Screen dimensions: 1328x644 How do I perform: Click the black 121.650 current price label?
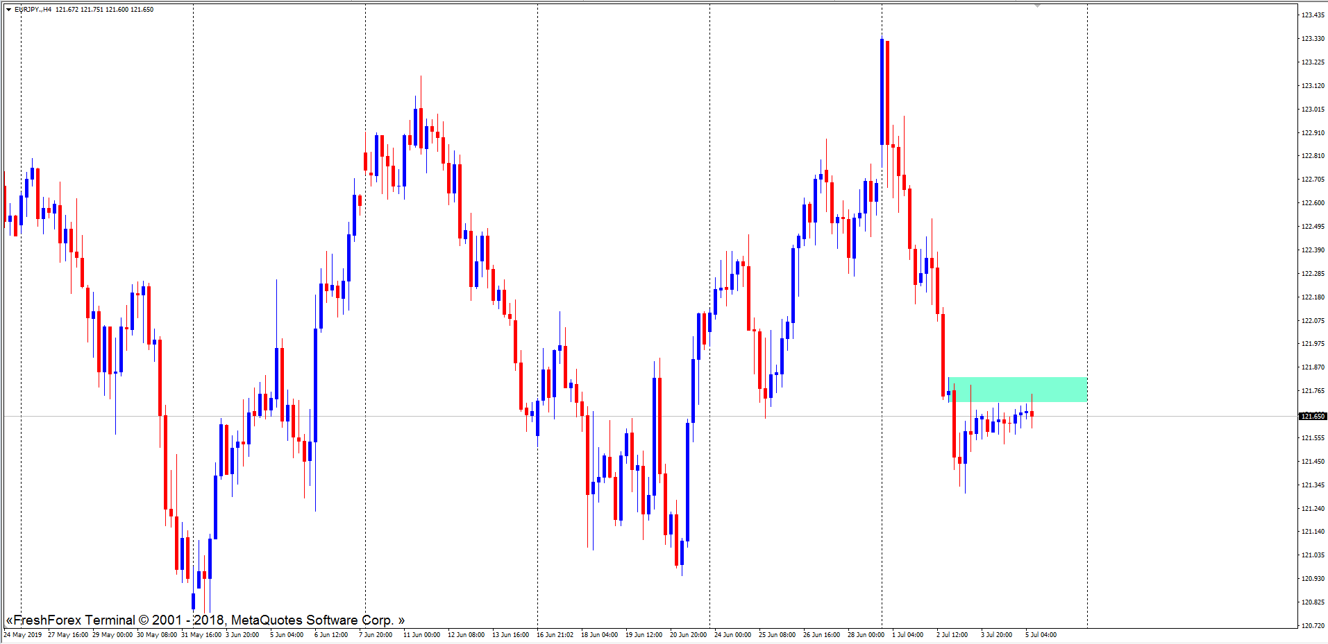(x=1312, y=417)
